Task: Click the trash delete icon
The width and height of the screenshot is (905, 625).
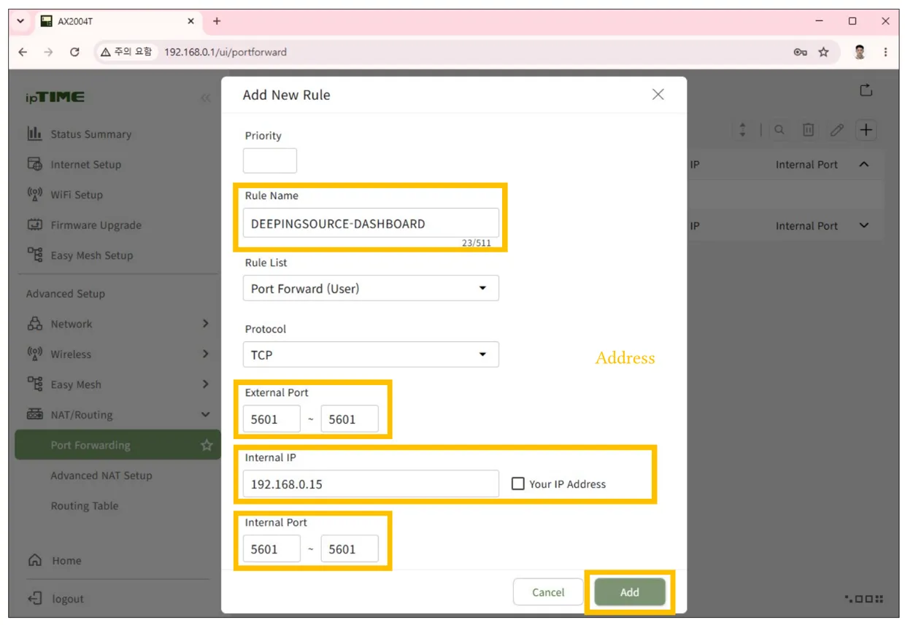Action: point(808,130)
